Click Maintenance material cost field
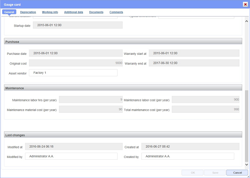250x178 pixels. 91,109
